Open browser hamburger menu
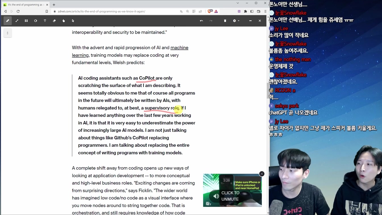 pos(265,11)
